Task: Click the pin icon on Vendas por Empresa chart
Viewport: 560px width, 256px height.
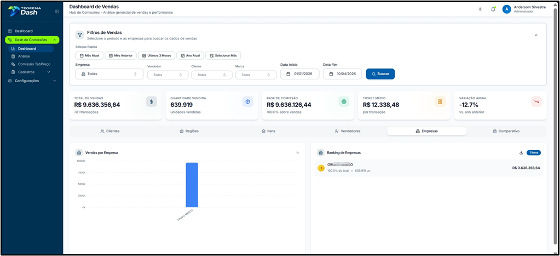Action: click(298, 153)
